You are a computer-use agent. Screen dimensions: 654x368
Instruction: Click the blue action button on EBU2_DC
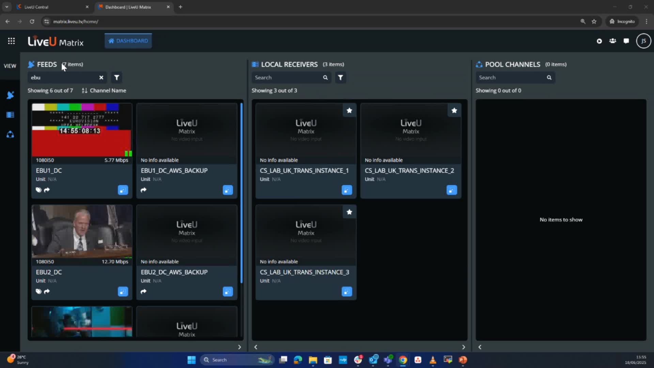[x=123, y=291]
